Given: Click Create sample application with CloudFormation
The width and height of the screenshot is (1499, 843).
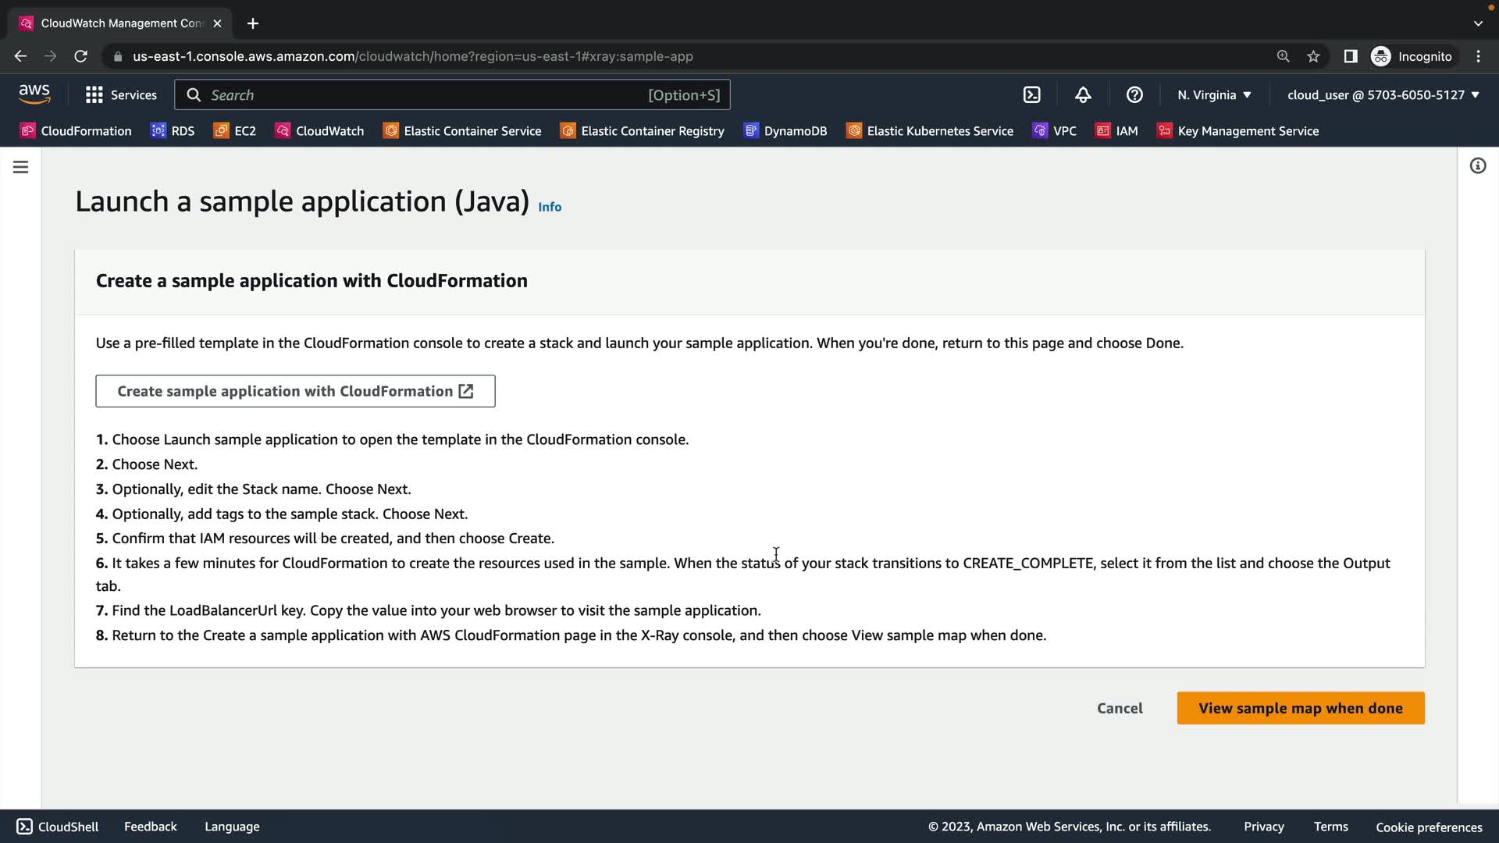Looking at the screenshot, I should 295,391.
